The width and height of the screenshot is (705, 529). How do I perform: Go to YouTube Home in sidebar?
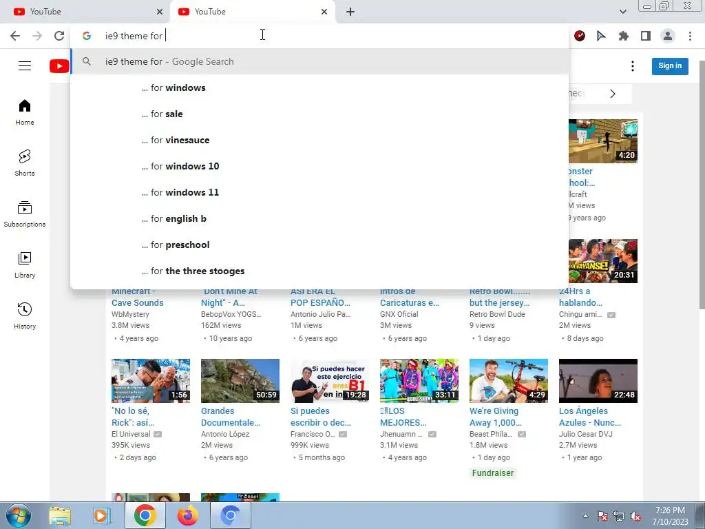coord(25,112)
